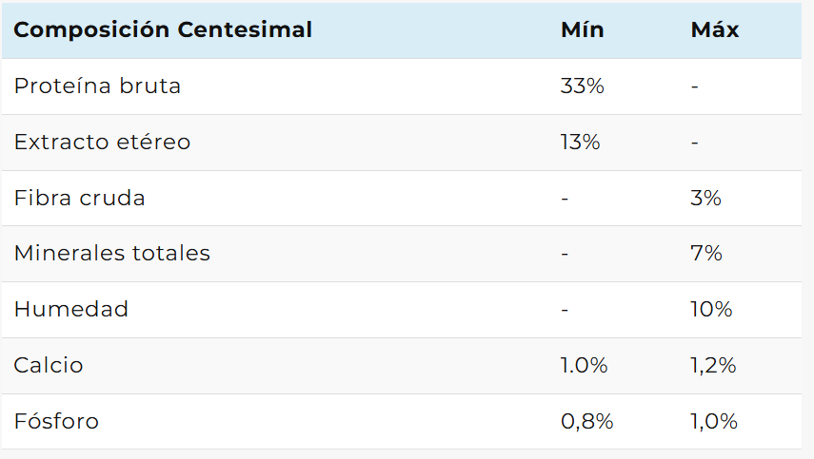Screen dimensions: 814x459
Task: Select Calcio minimum value 1.0%
Action: 585,366
